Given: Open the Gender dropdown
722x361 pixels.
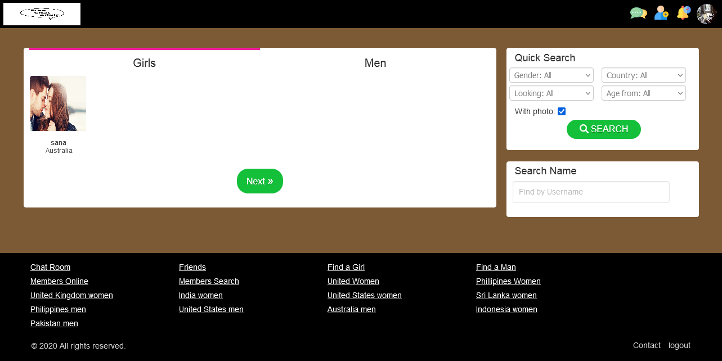Looking at the screenshot, I should tap(551, 75).
